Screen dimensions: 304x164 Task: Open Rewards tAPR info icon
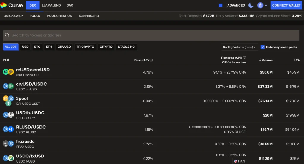coord(245,58)
